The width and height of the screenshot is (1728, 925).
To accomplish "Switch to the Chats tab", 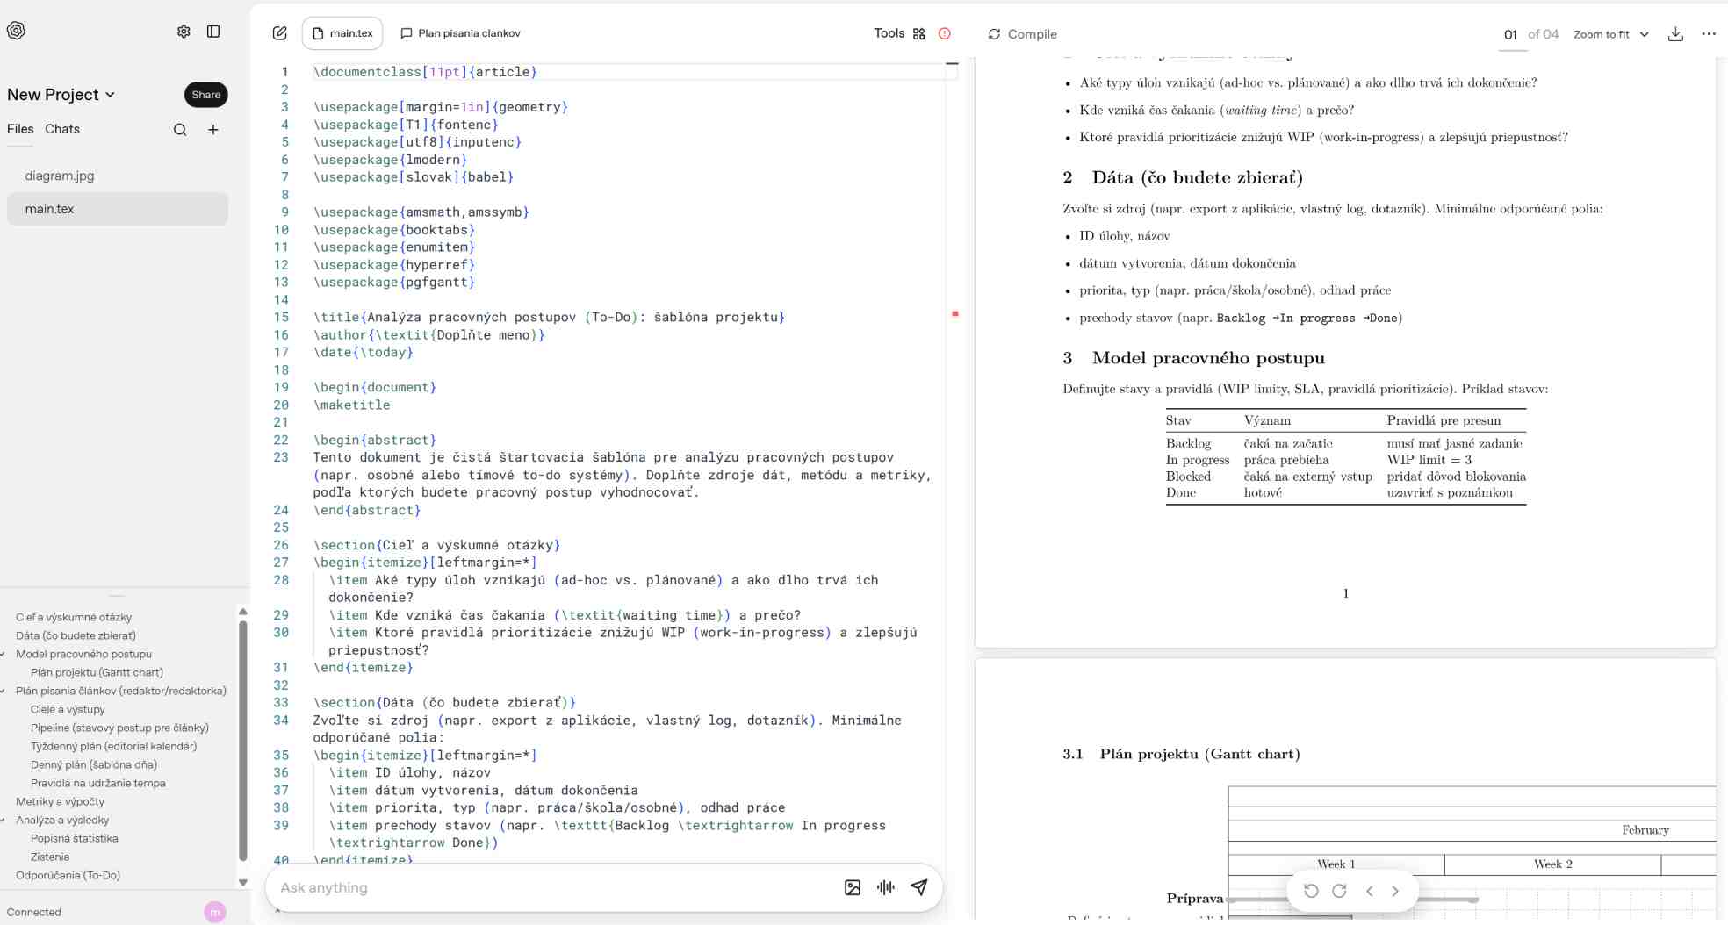I will (x=62, y=129).
